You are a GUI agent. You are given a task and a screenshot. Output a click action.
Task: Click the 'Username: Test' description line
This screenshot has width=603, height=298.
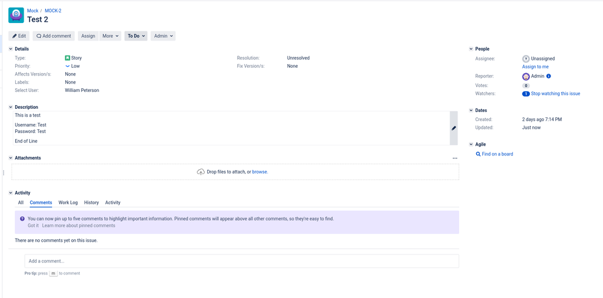tap(31, 125)
